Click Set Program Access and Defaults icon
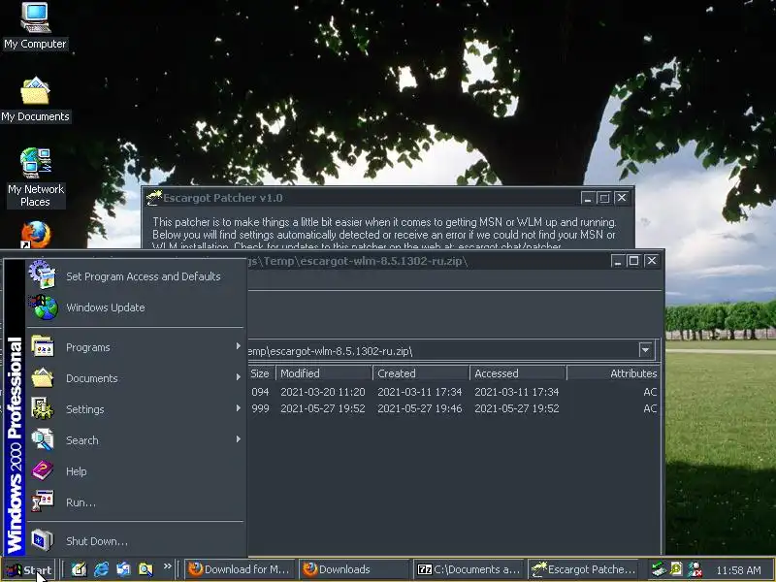Screen dimensions: 776x582 pyautogui.click(x=43, y=275)
